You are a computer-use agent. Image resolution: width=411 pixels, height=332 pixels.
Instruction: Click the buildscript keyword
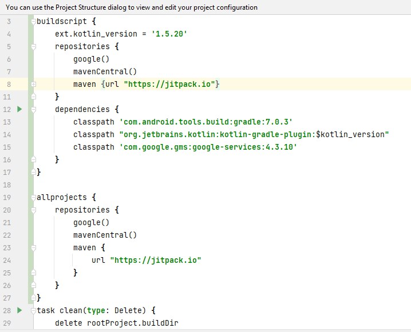tap(62, 22)
